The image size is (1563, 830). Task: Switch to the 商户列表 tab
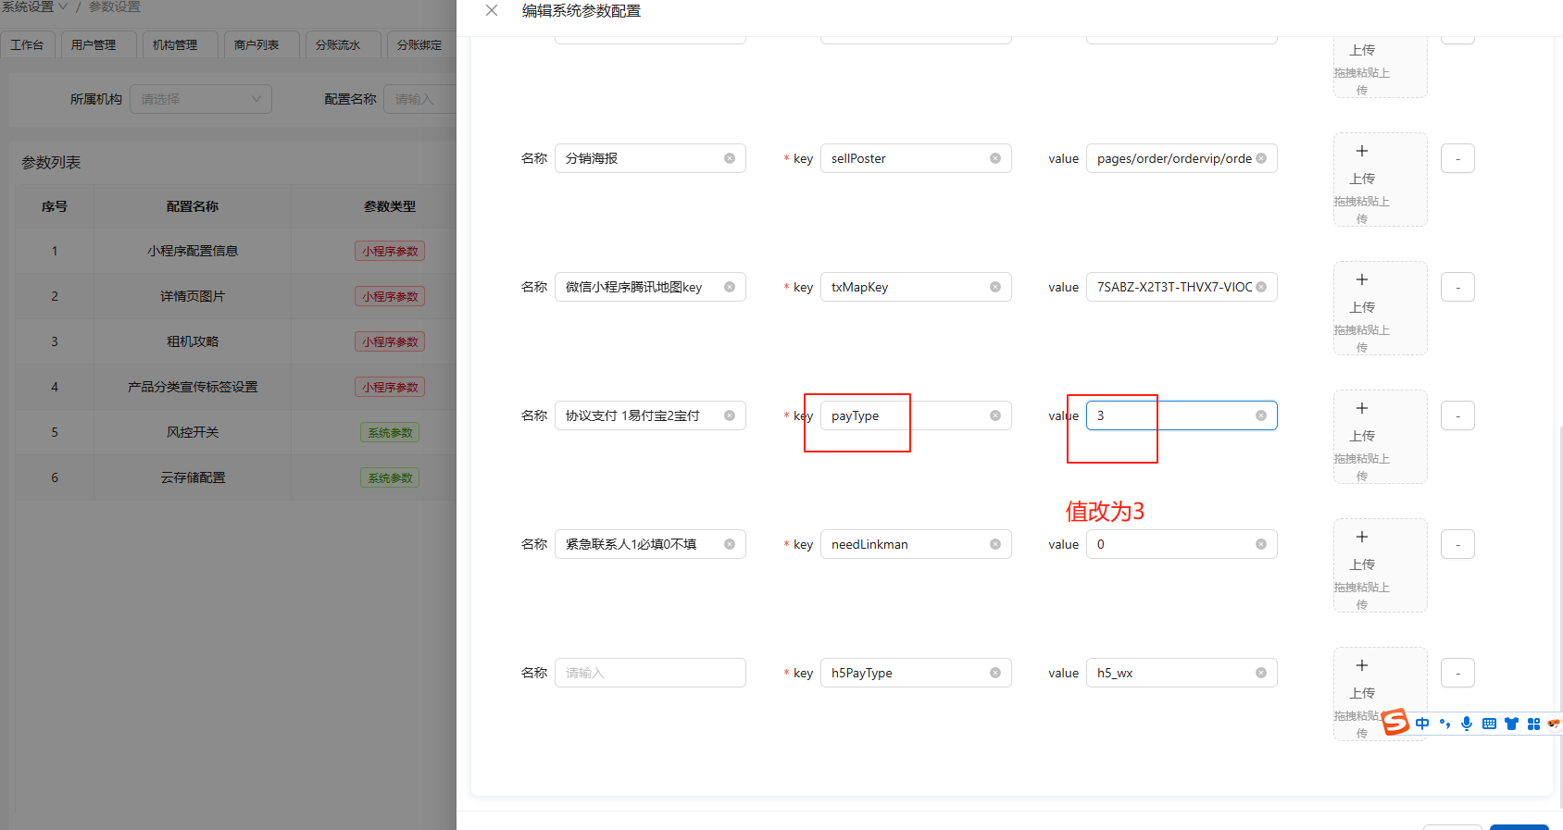coord(262,44)
